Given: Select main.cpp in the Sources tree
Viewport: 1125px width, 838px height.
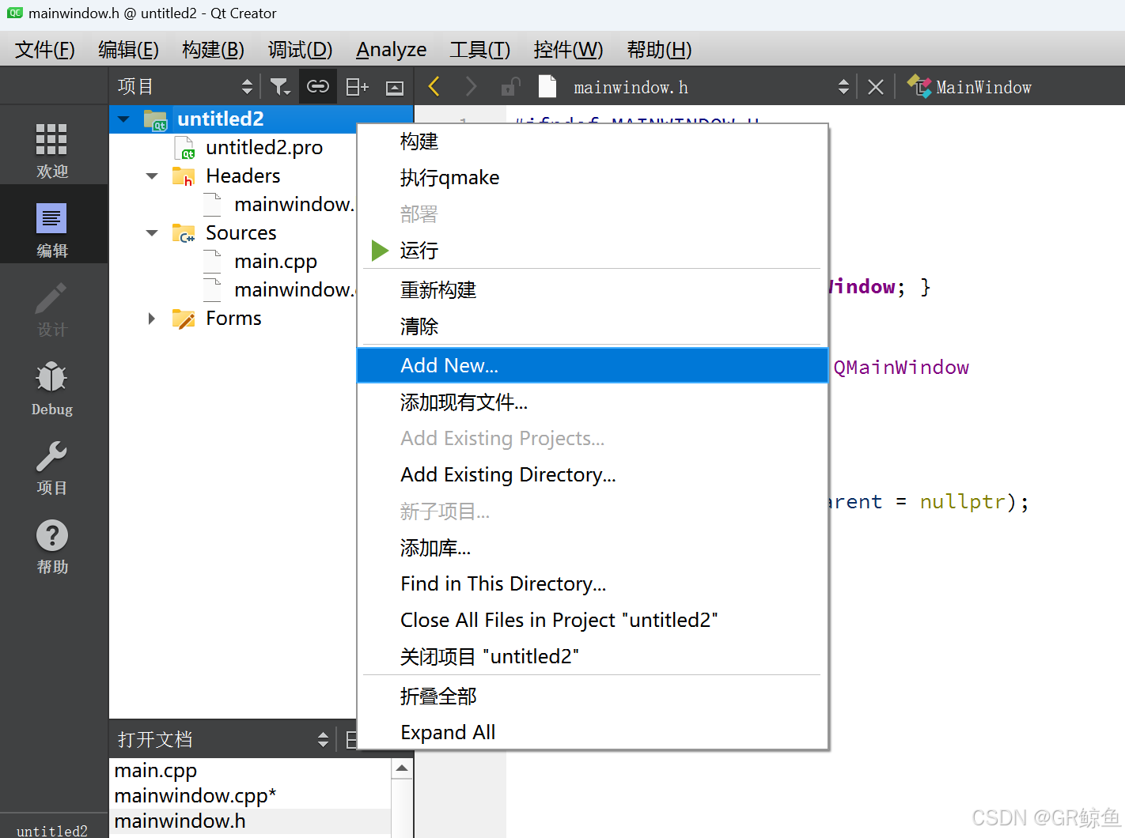Looking at the screenshot, I should [x=275, y=262].
